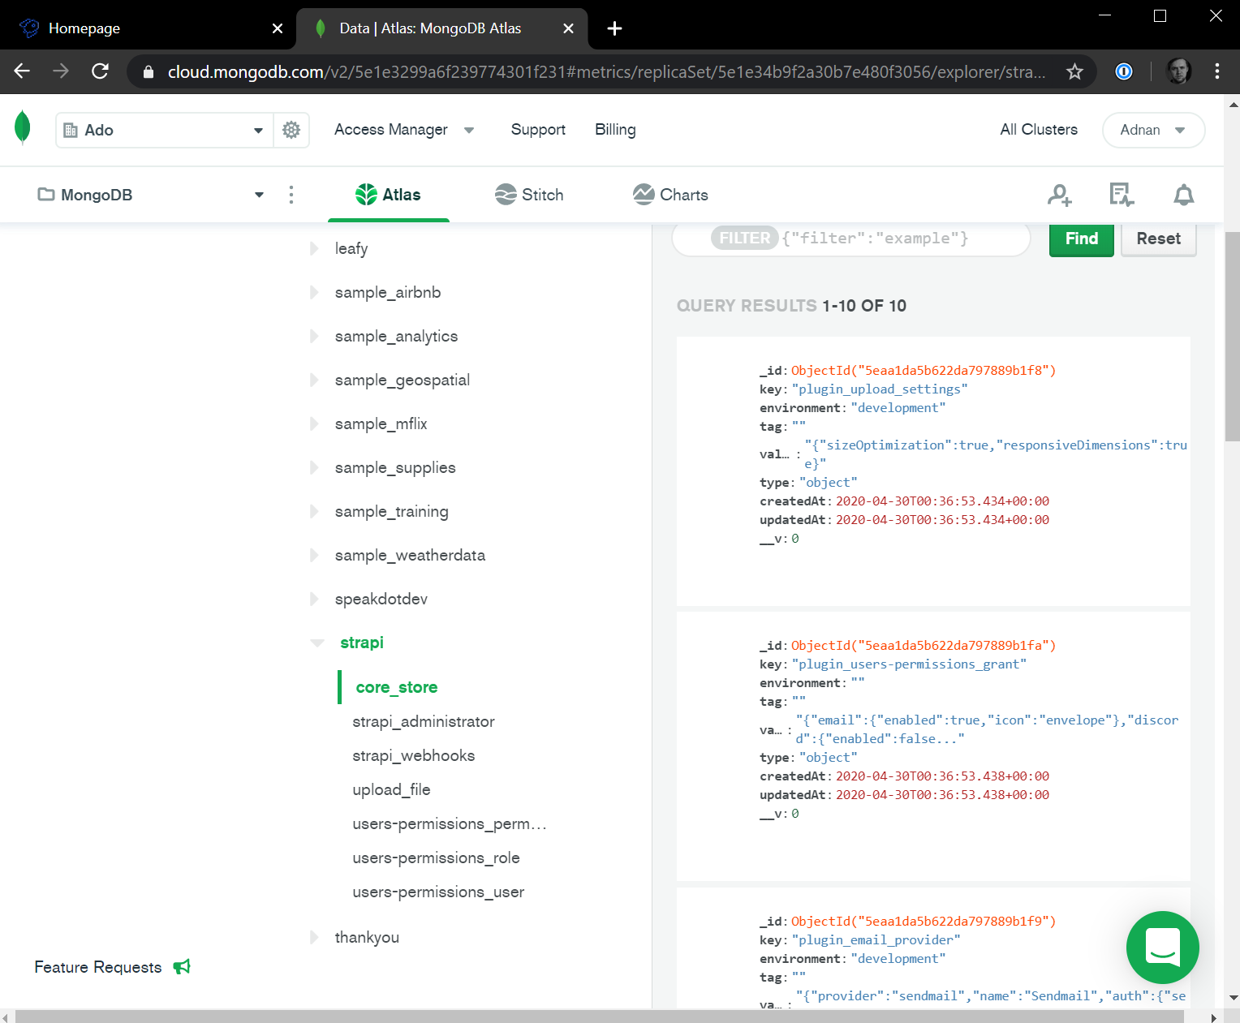Open the All Clusters link

[x=1039, y=130]
